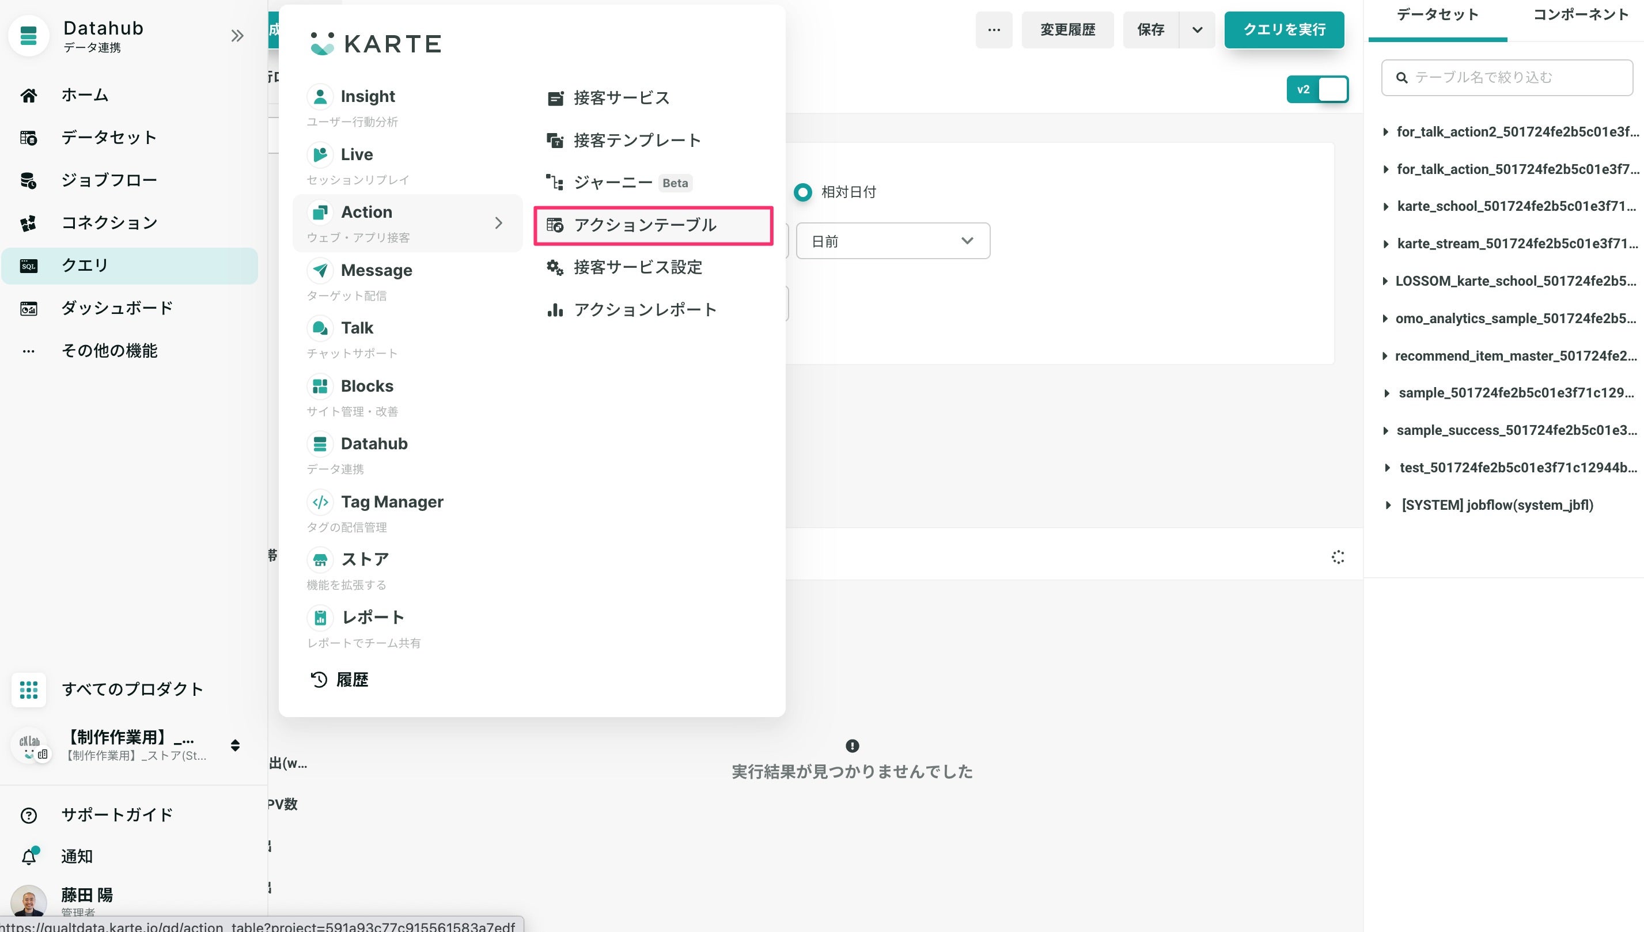Viewport: 1644px width, 932px height.
Task: Open the 通知 bell icon
Action: 29,856
